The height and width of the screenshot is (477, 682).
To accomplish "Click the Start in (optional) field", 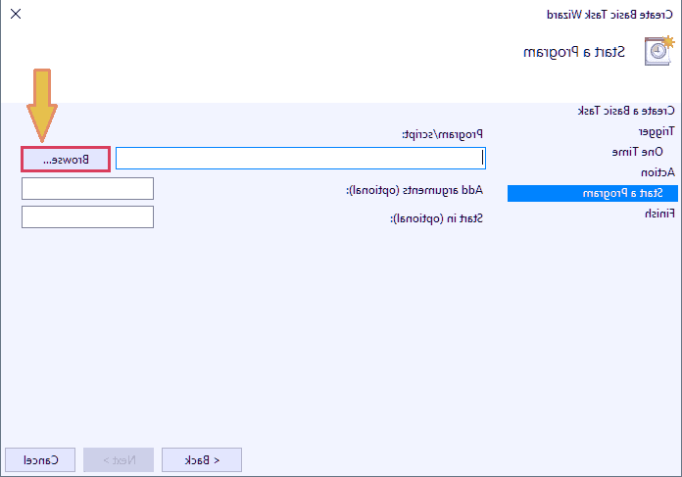I will click(87, 216).
